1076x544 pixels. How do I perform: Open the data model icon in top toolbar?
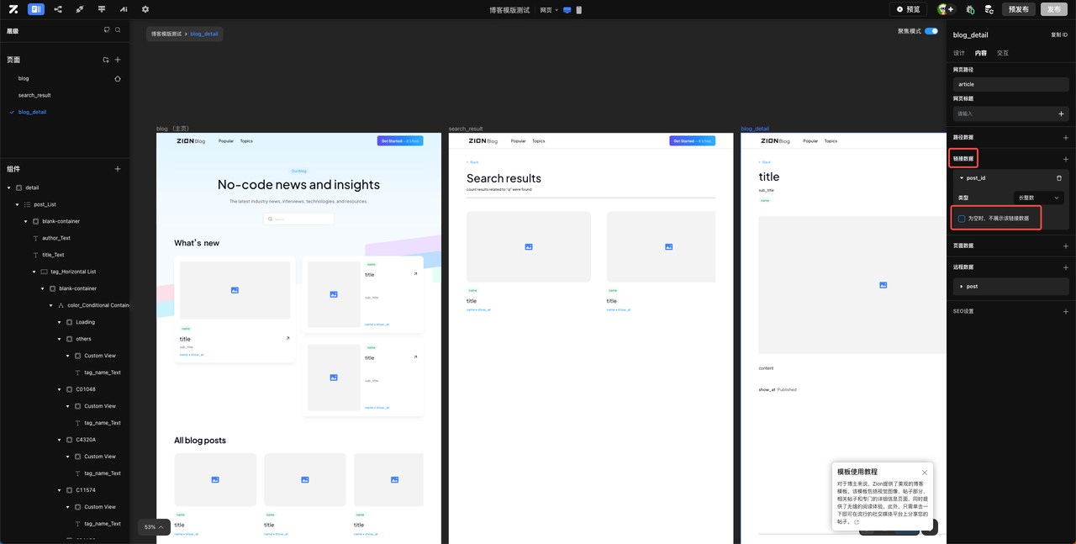(58, 9)
